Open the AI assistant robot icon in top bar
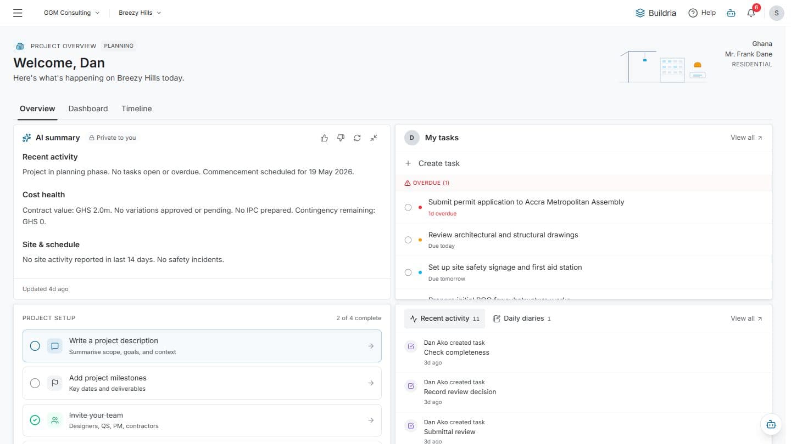Image resolution: width=791 pixels, height=444 pixels. coord(731,13)
